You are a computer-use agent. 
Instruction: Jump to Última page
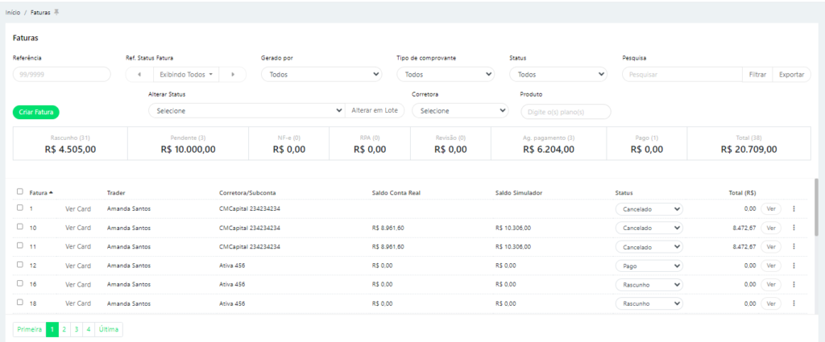[x=109, y=329]
